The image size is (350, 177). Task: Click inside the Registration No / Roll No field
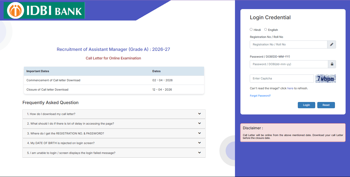tap(288, 44)
